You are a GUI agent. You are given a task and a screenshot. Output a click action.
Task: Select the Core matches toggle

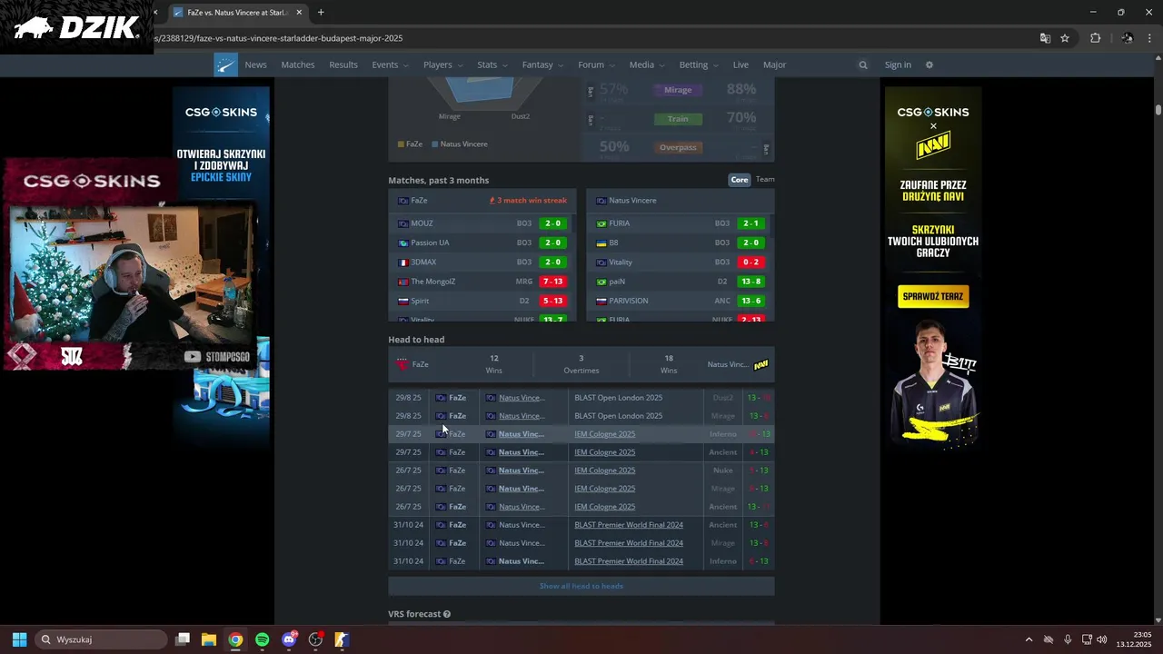[740, 180]
